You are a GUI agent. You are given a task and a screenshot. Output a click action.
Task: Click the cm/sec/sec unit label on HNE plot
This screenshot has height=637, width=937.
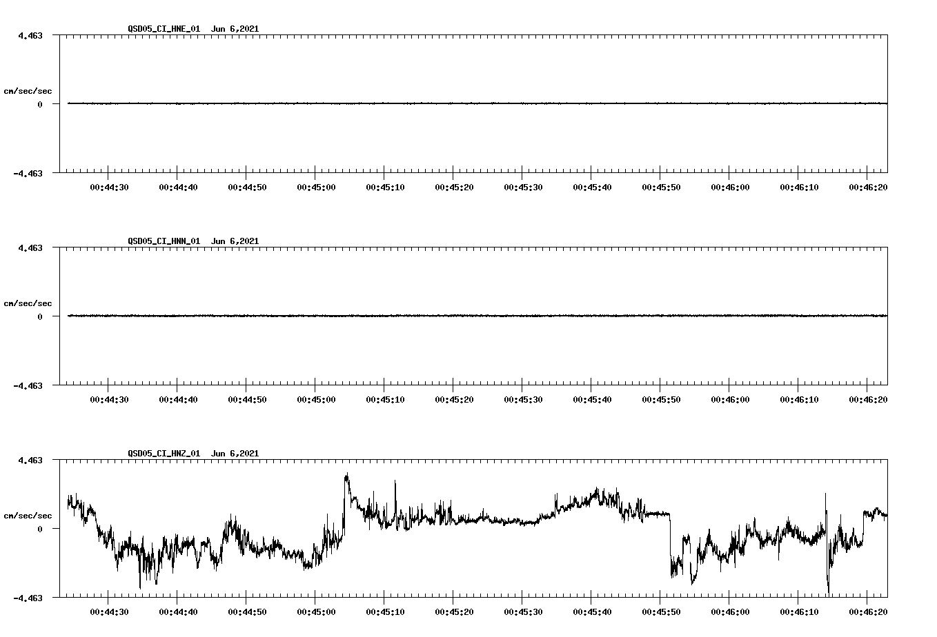[28, 91]
